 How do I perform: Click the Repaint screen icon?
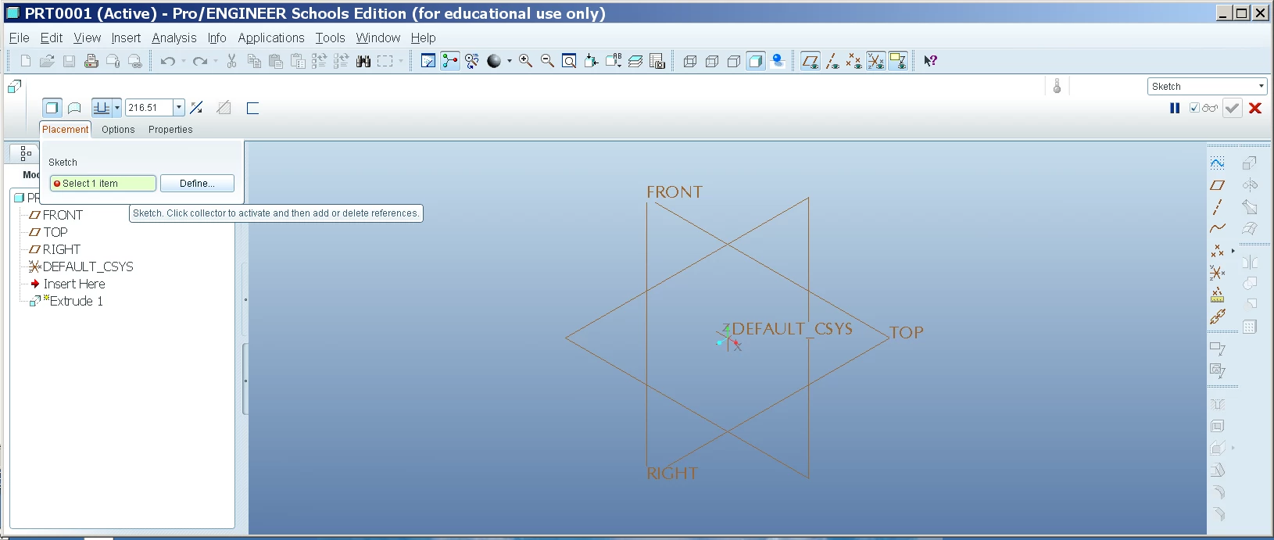(x=428, y=61)
